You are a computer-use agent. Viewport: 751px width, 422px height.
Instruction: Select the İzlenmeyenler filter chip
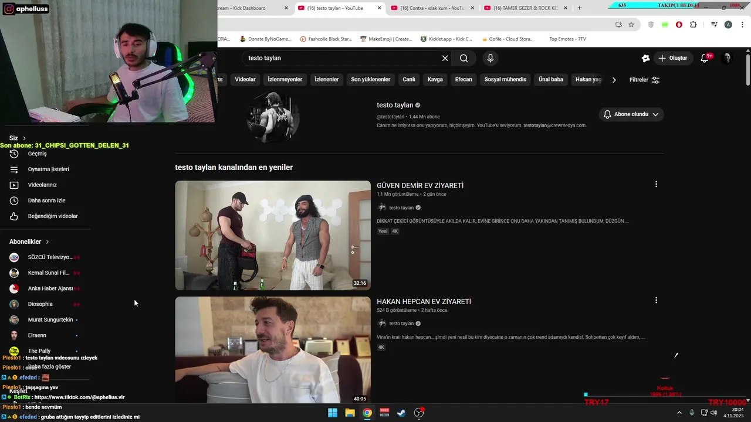pos(285,79)
